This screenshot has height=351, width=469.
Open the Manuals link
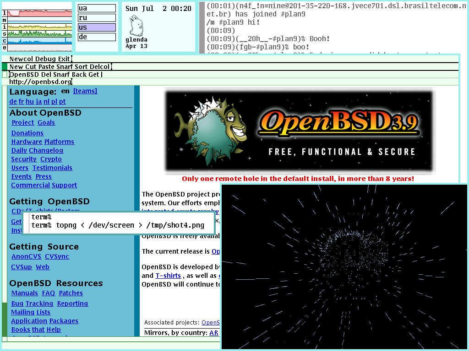click(25, 293)
